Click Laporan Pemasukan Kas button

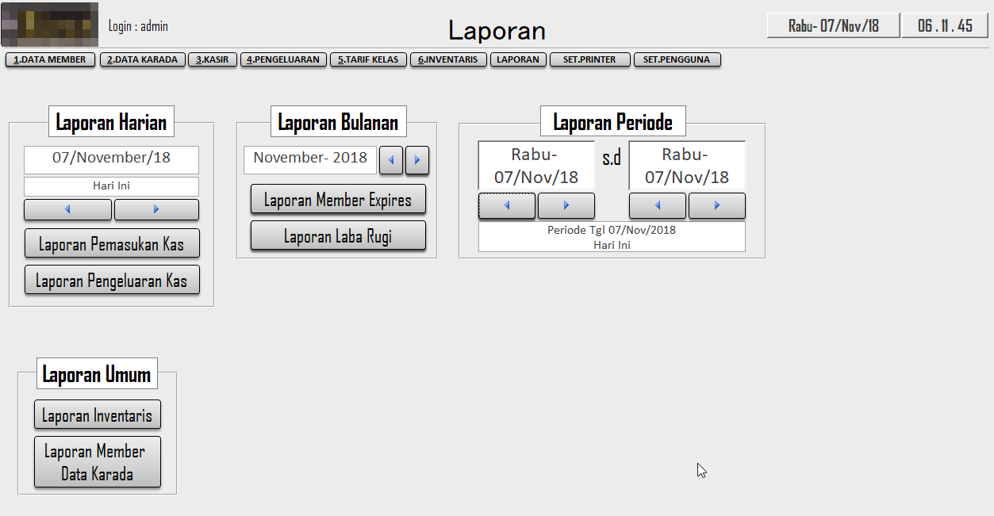pos(112,244)
